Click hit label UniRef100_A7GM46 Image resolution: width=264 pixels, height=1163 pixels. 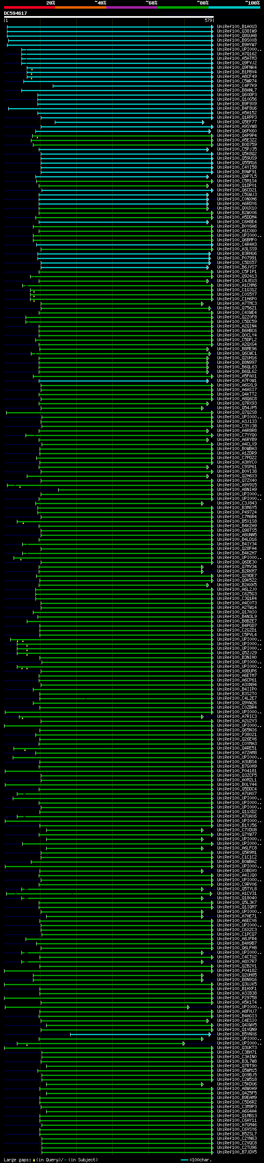pos(236,1125)
